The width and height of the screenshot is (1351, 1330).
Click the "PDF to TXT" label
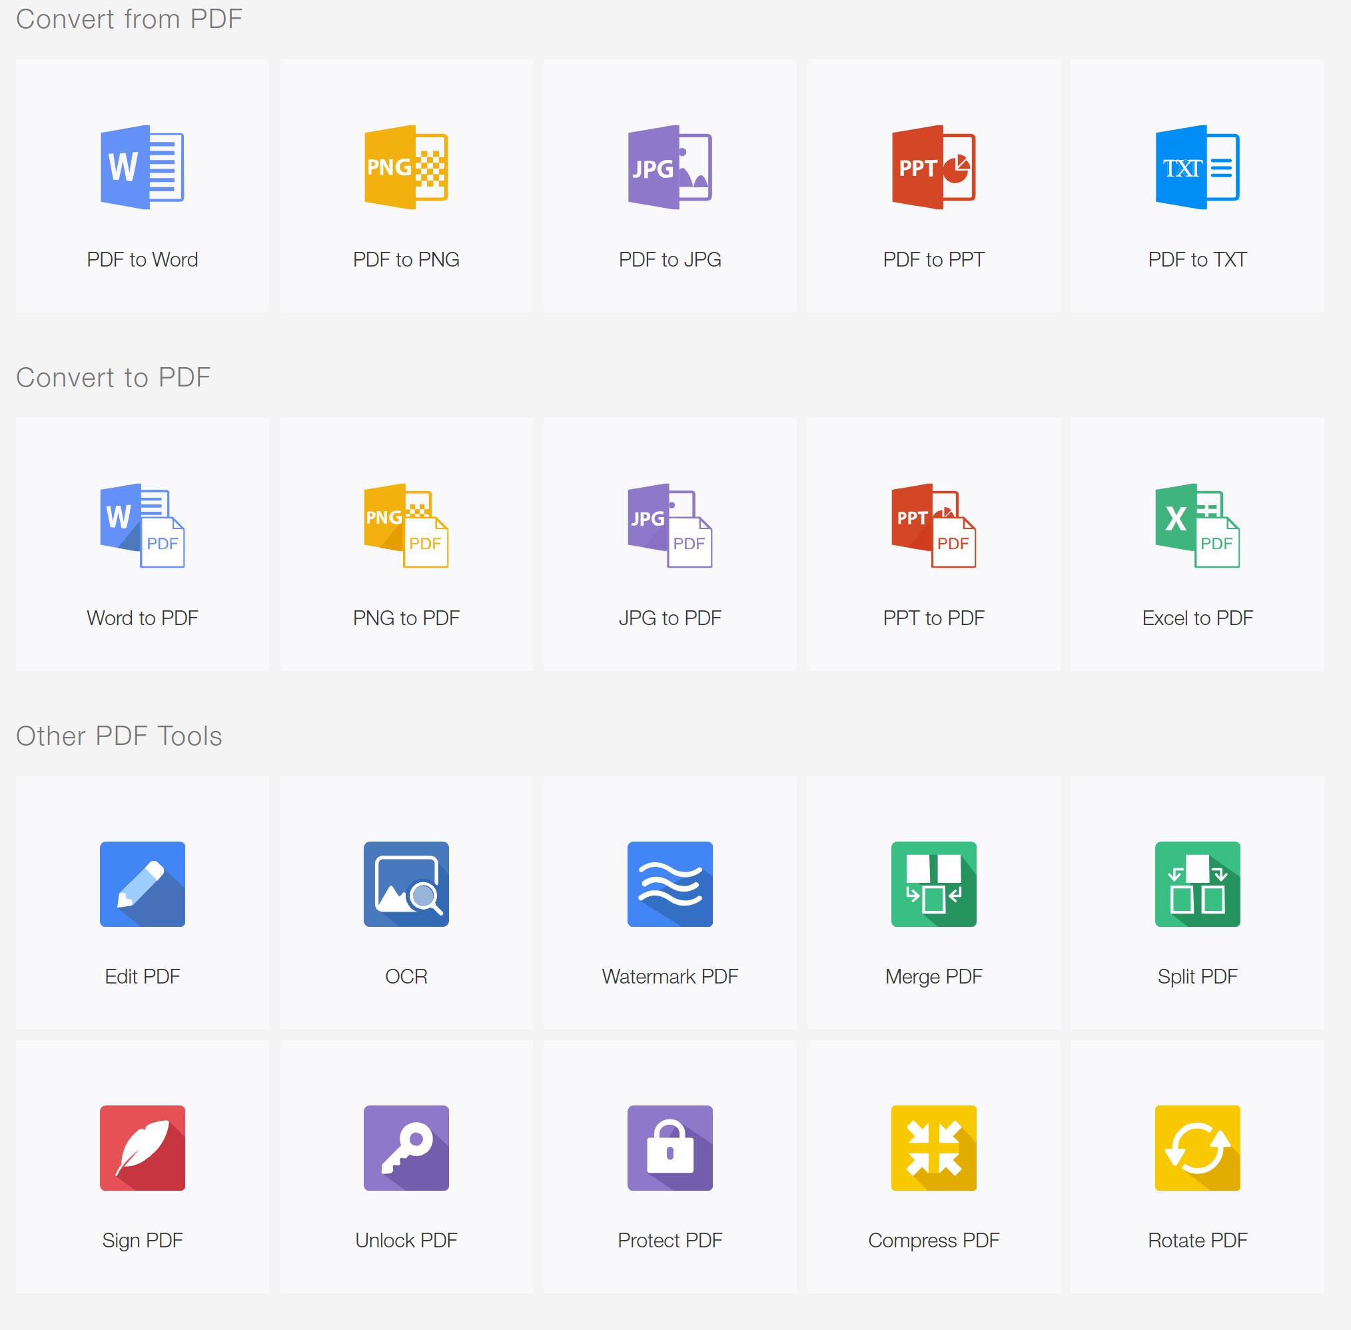[1197, 260]
